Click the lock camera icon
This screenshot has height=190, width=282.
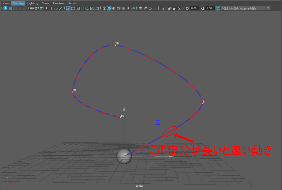click(x=37, y=8)
